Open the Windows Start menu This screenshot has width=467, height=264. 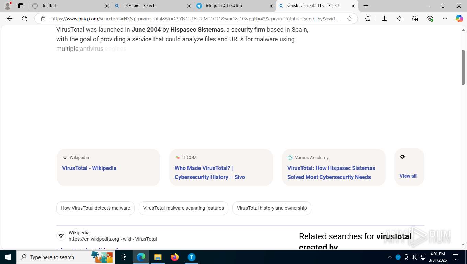8,257
